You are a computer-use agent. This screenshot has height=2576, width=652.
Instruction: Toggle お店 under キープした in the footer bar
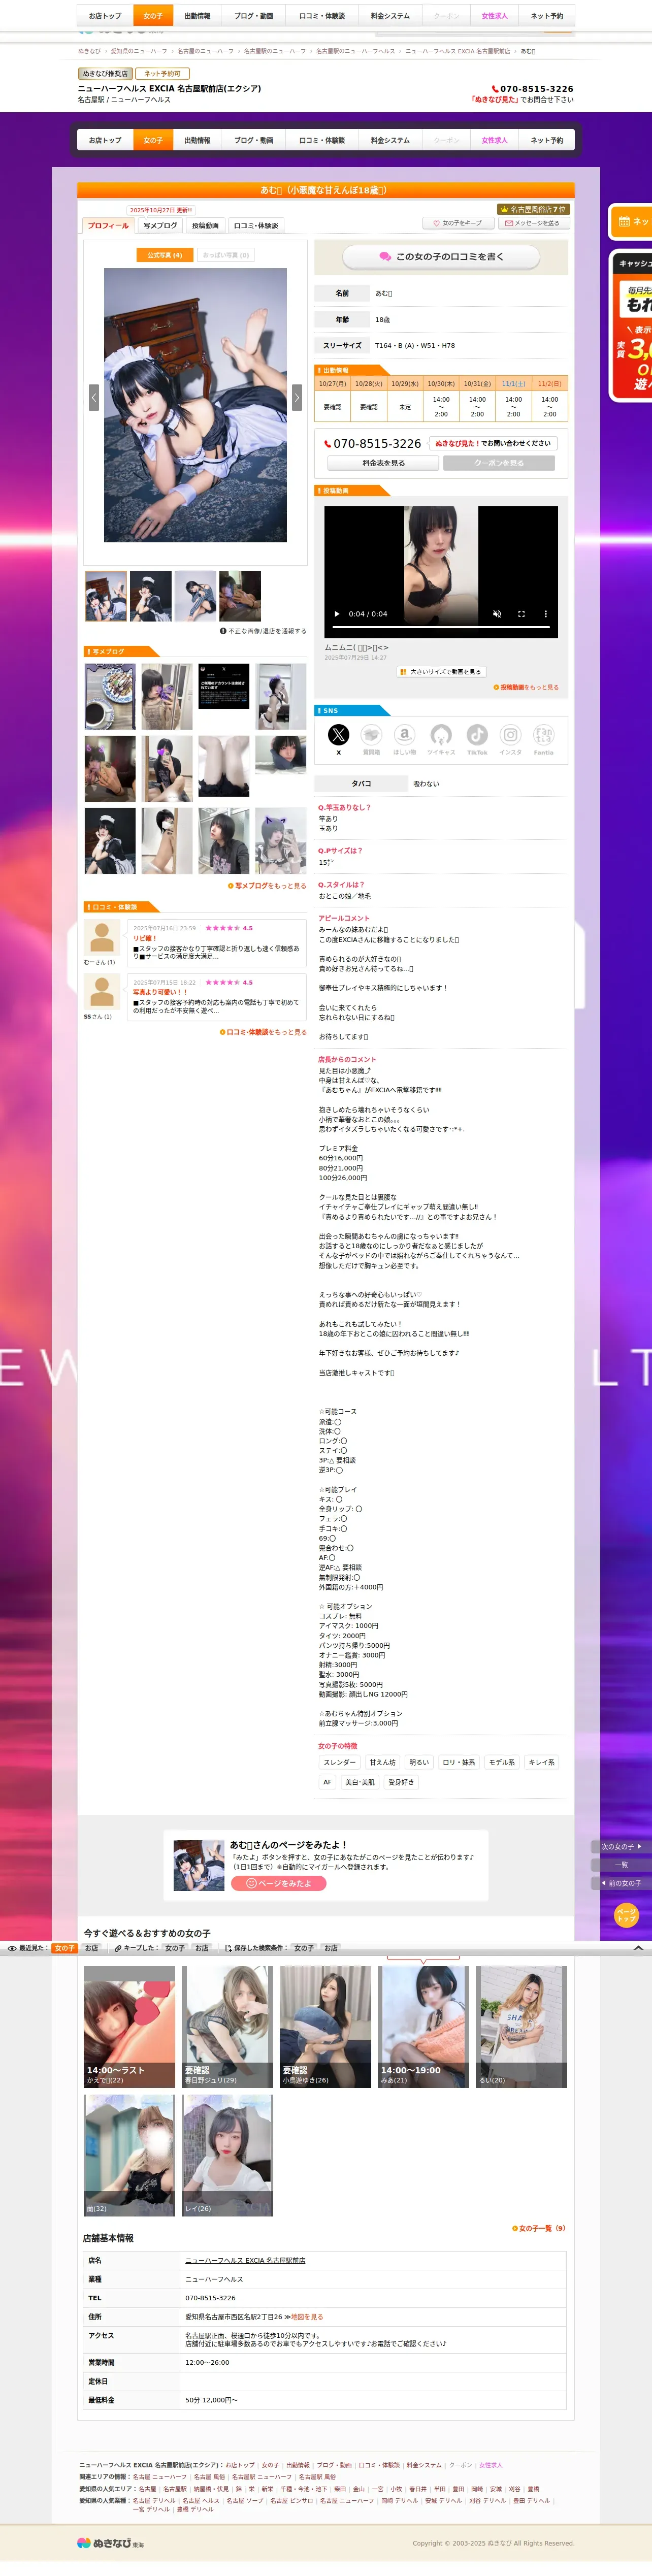[201, 1948]
